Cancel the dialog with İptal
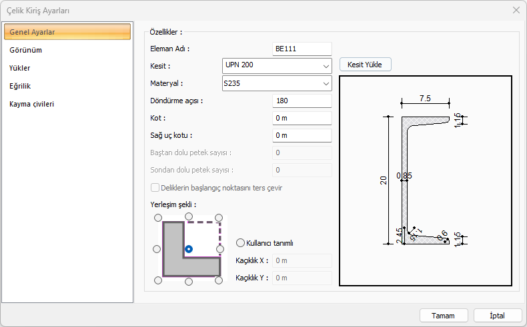Viewport: 527px width, 327px height. click(x=497, y=315)
